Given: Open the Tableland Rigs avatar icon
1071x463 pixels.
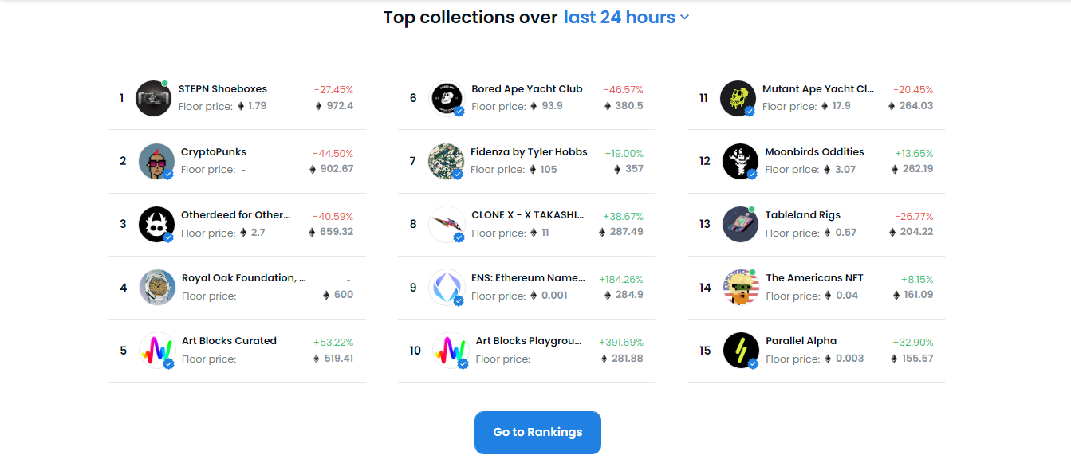Looking at the screenshot, I should 740,224.
